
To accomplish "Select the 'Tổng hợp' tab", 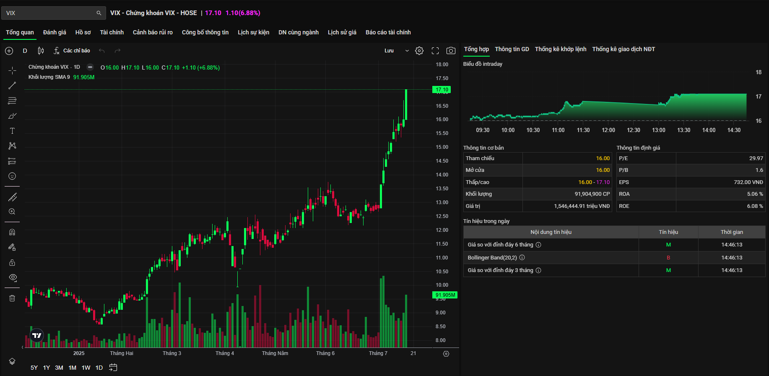I will (476, 49).
